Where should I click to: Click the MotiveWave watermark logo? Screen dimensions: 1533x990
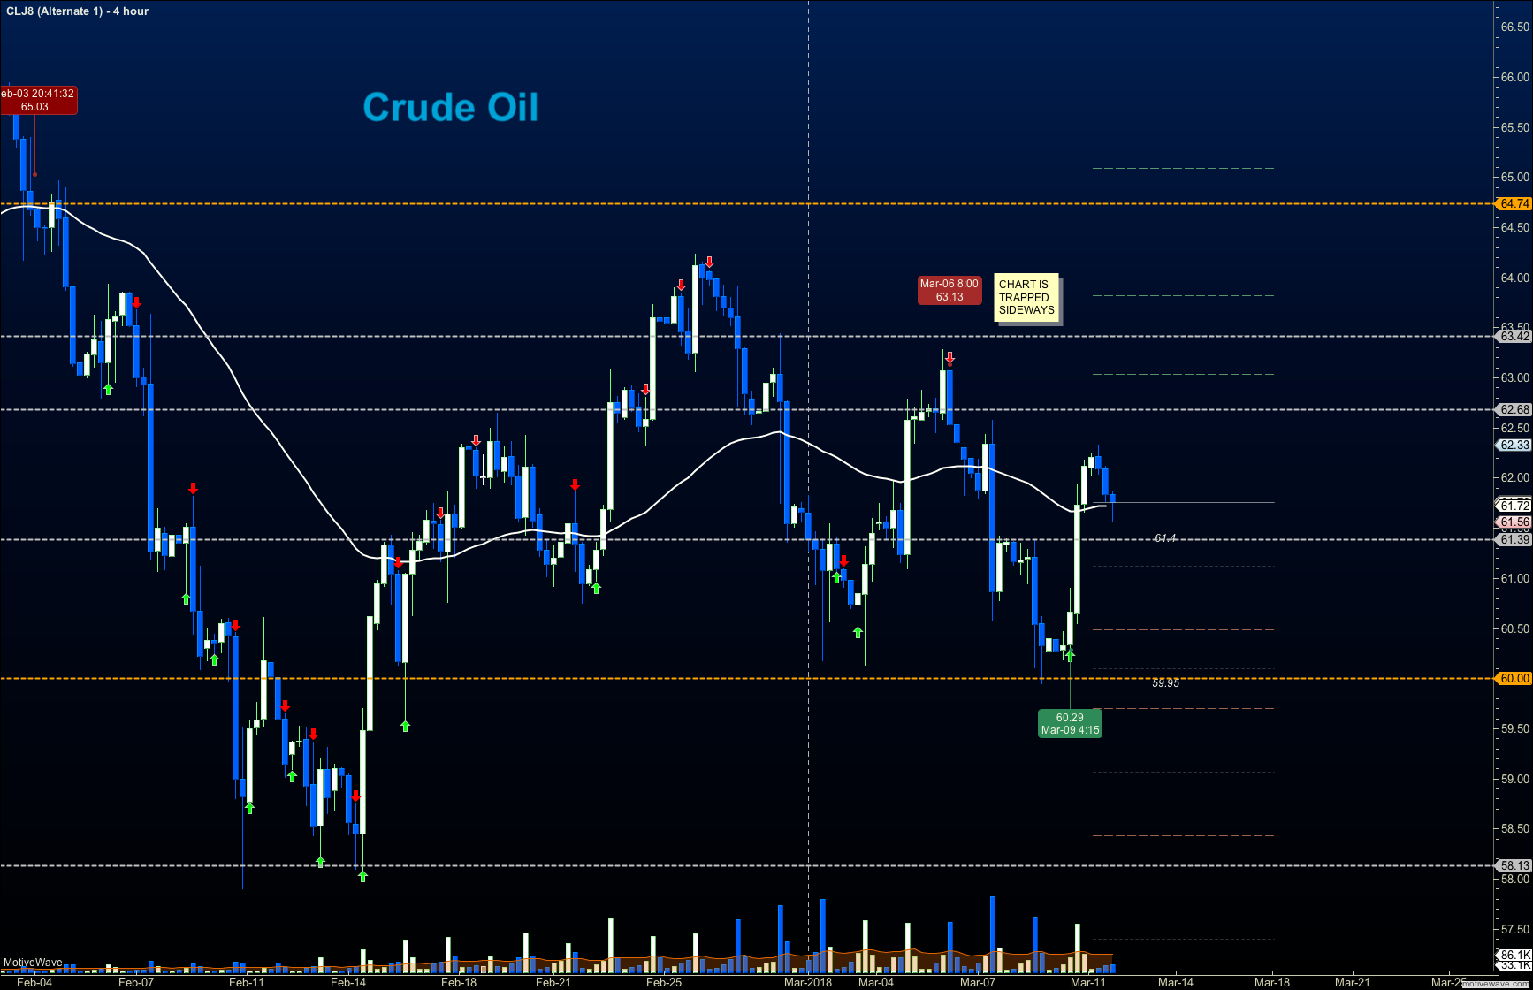[x=31, y=962]
